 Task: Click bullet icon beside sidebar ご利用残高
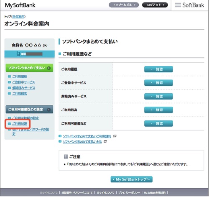click(x=9, y=93)
